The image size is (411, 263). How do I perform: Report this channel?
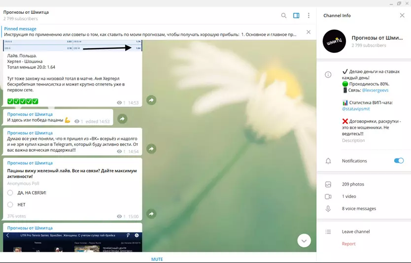(348, 244)
